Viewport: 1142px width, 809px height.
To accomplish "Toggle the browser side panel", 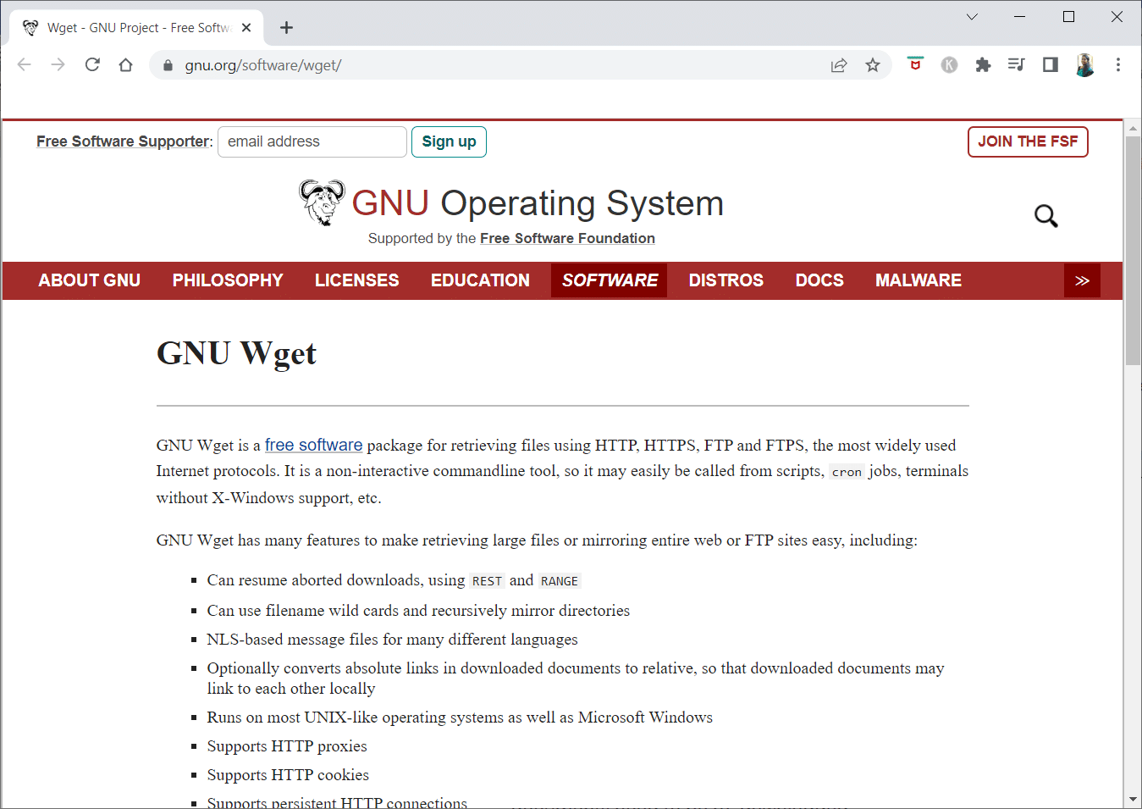I will 1051,64.
